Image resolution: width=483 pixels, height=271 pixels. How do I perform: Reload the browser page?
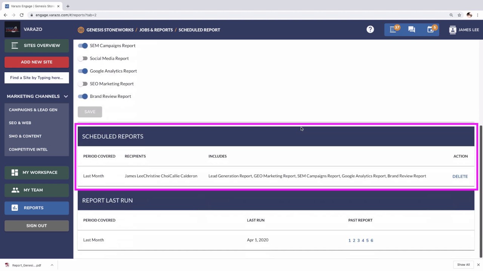click(x=22, y=15)
